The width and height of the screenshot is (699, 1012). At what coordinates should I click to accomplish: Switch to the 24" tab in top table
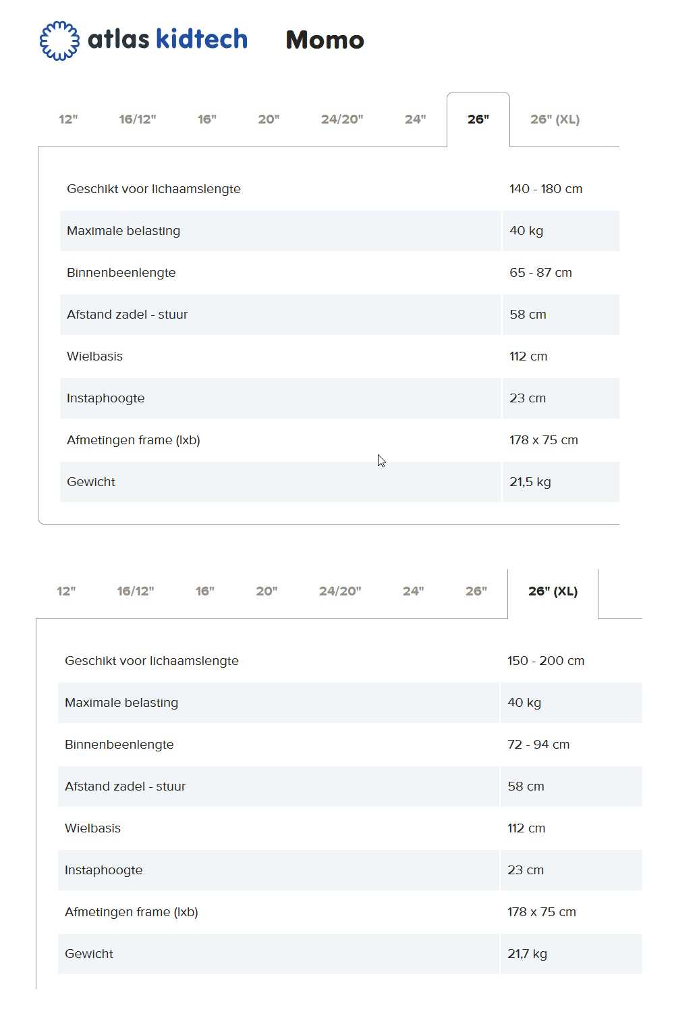(x=415, y=119)
